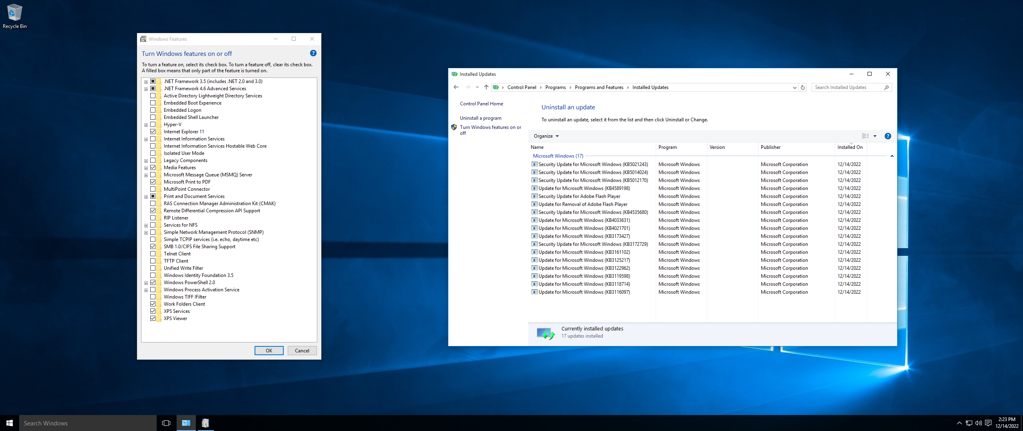Image resolution: width=1023 pixels, height=431 pixels.
Task: Change view layout icon in Installed Updates
Action: (x=866, y=136)
